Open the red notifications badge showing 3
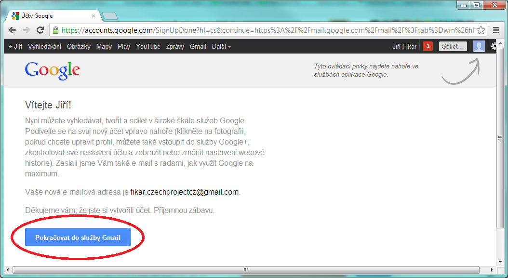508x278 pixels. point(428,46)
